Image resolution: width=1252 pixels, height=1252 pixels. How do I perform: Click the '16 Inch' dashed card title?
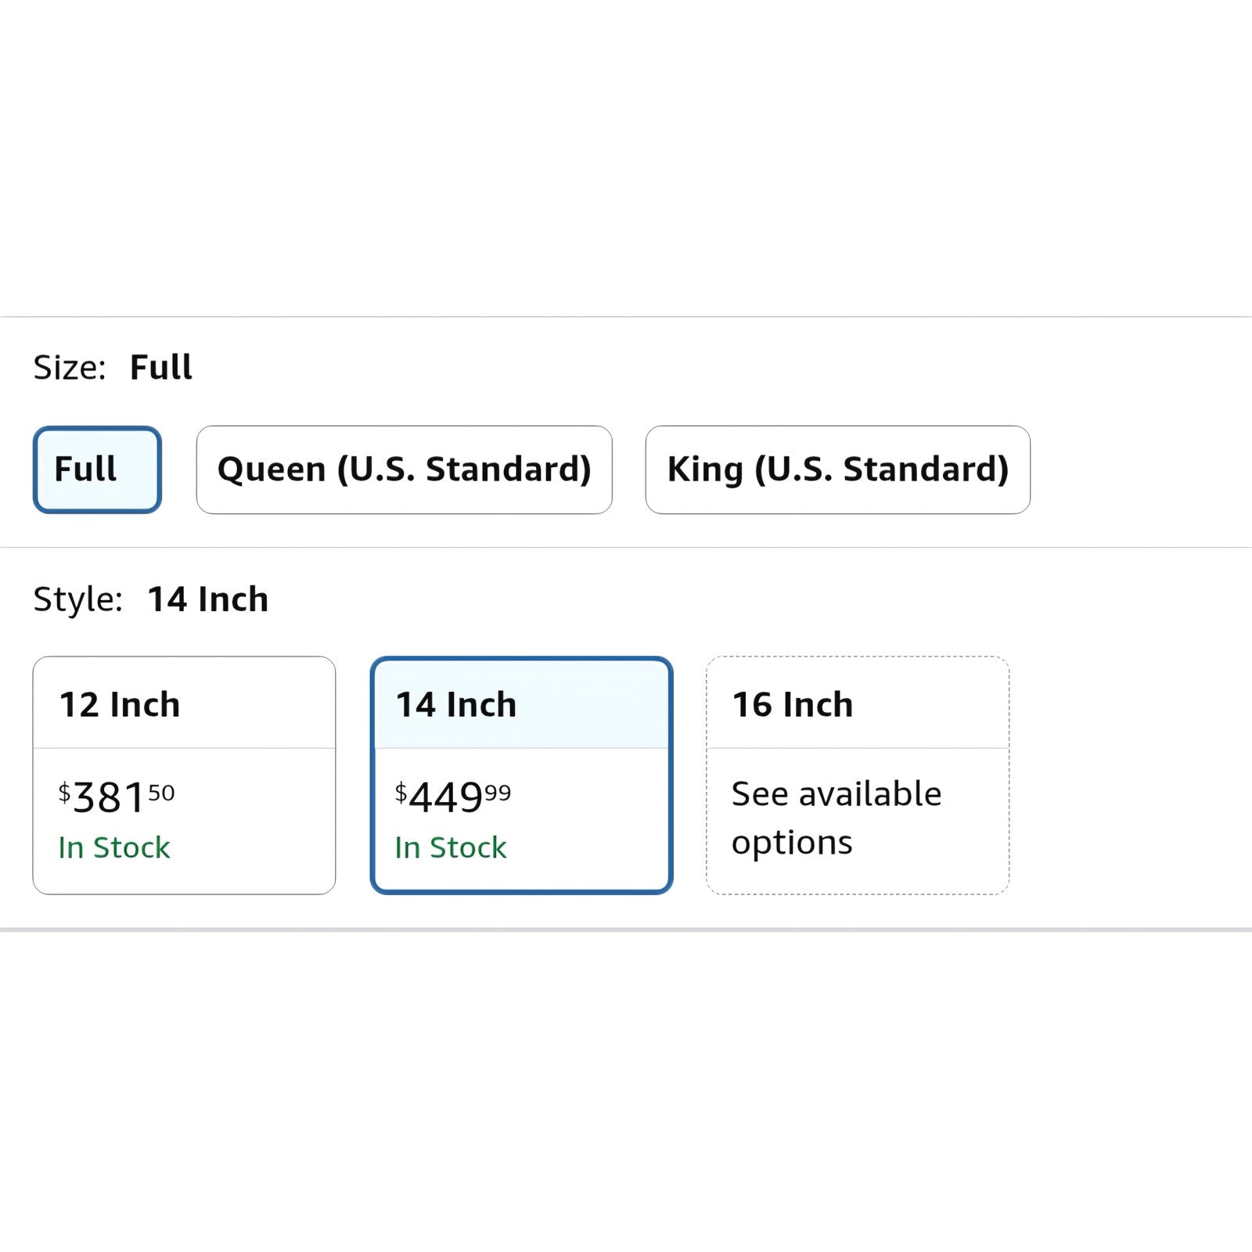click(x=792, y=704)
